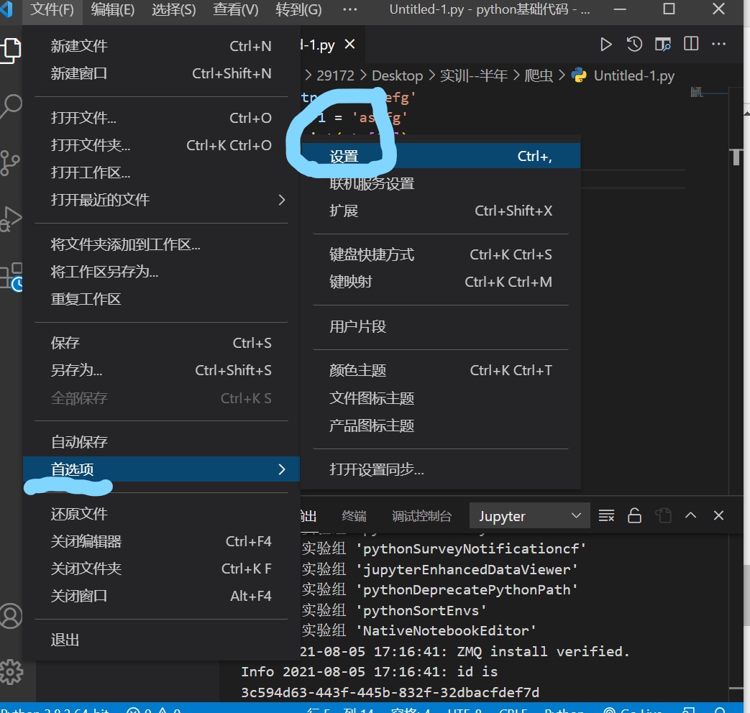
Task: Open the 文件(F) menu
Action: [52, 9]
